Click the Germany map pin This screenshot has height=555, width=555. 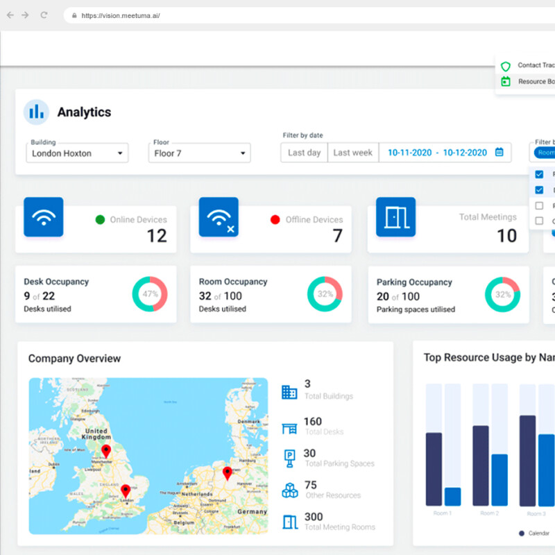(x=228, y=473)
